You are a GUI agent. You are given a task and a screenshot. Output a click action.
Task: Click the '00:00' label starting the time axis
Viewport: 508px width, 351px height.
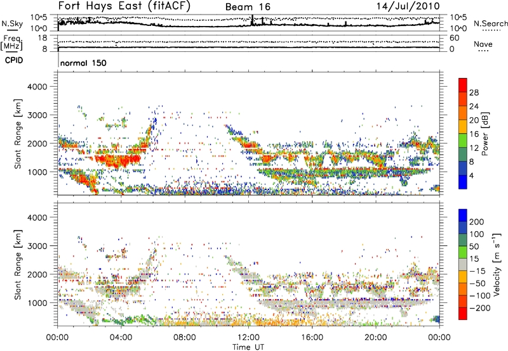coord(57,338)
